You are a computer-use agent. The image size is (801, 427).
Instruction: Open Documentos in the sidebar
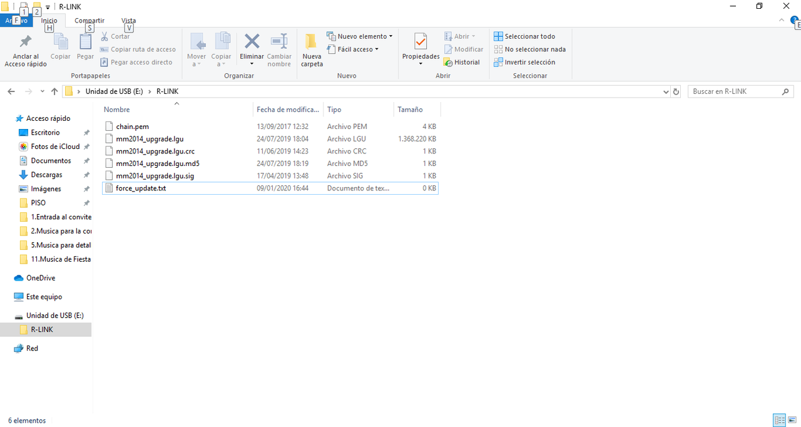tap(51, 161)
